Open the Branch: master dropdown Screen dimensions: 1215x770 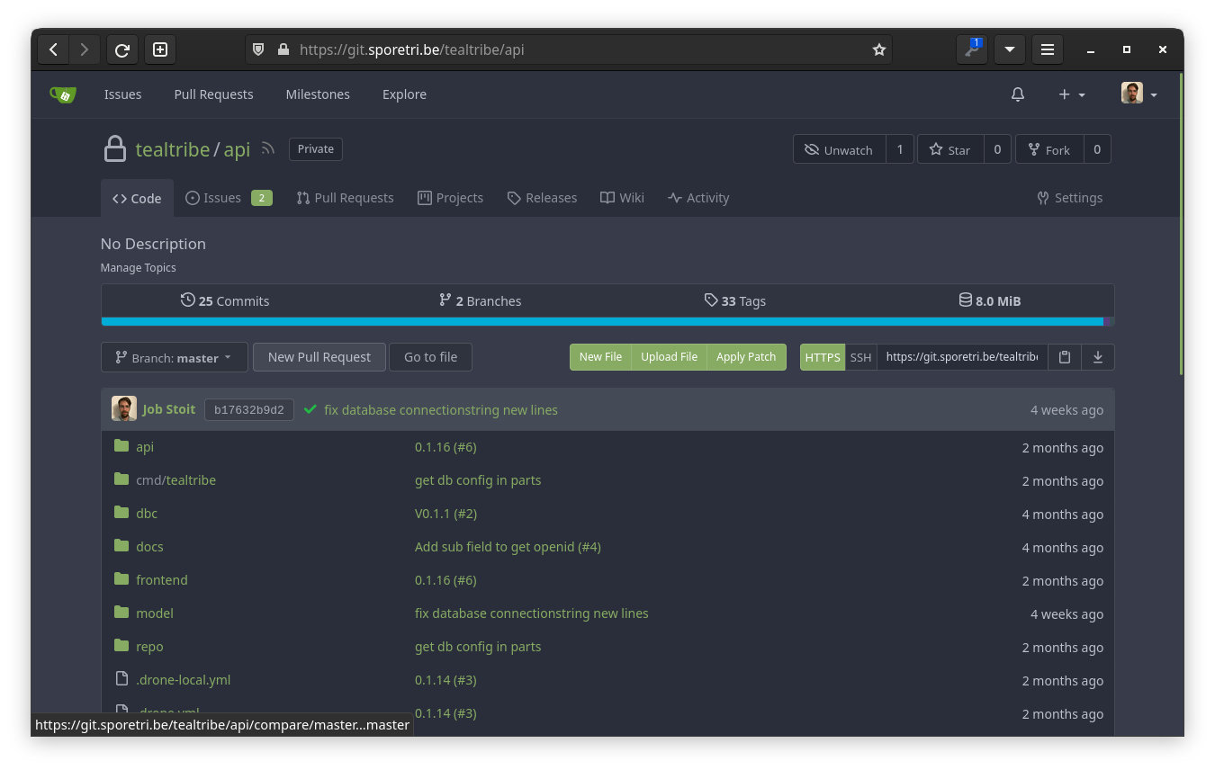173,357
